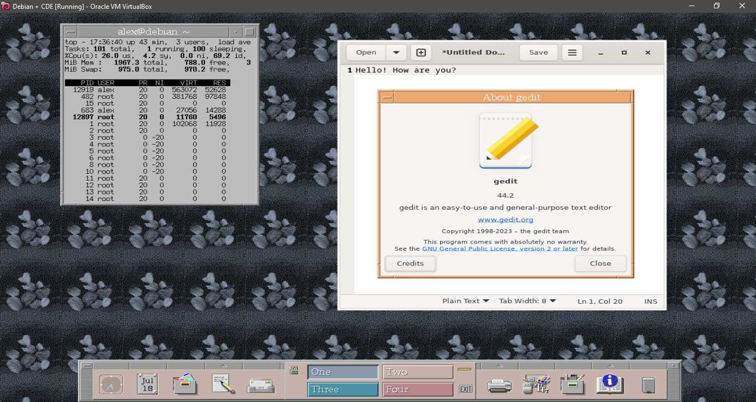756x402 pixels.
Task: Open the File Manager drawer icon
Action: (x=185, y=384)
